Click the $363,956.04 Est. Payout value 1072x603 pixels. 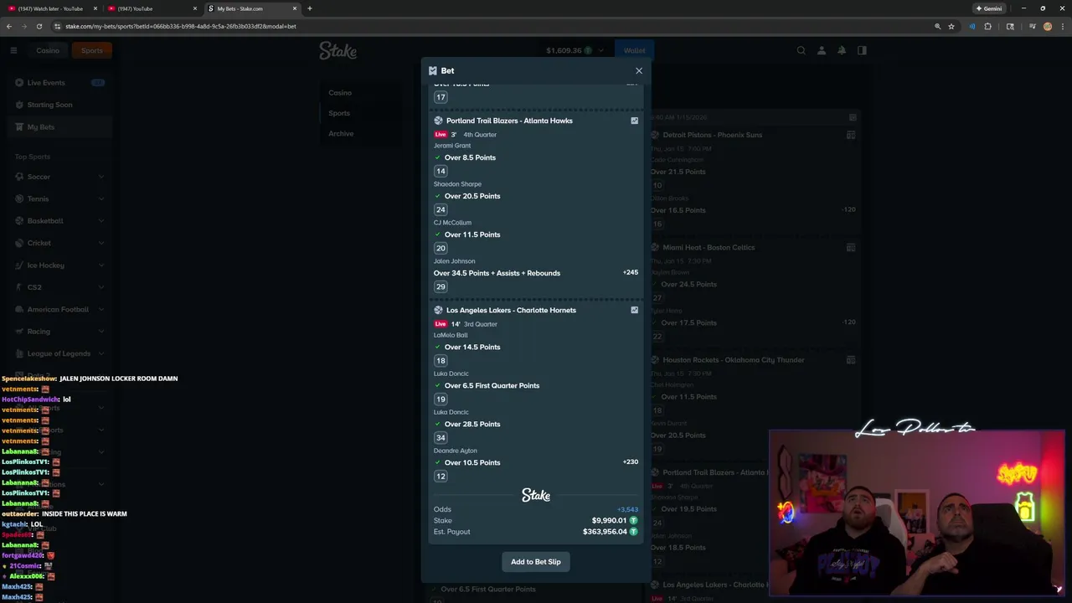coord(605,532)
